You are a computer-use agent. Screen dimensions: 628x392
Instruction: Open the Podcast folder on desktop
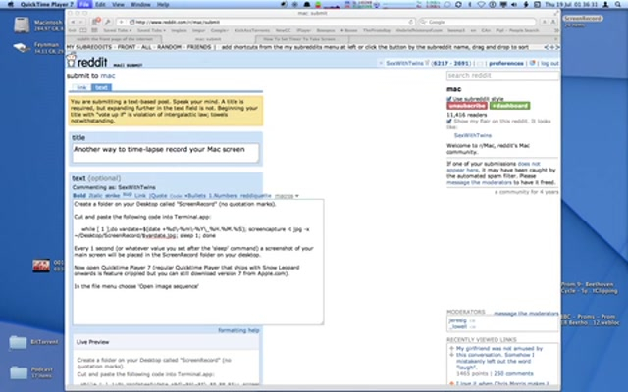tap(18, 371)
